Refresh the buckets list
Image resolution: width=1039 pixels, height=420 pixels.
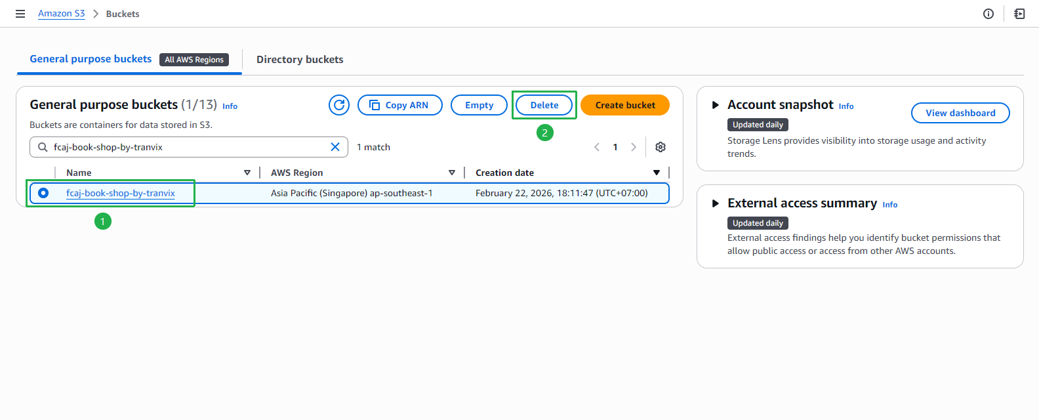[339, 105]
